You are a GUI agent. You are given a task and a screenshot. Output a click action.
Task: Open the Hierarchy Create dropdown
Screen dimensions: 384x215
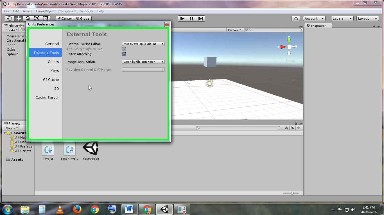click(x=12, y=30)
